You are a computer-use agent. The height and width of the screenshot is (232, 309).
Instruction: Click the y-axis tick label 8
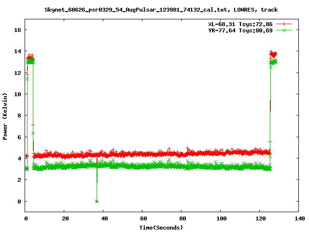pyautogui.click(x=19, y=116)
